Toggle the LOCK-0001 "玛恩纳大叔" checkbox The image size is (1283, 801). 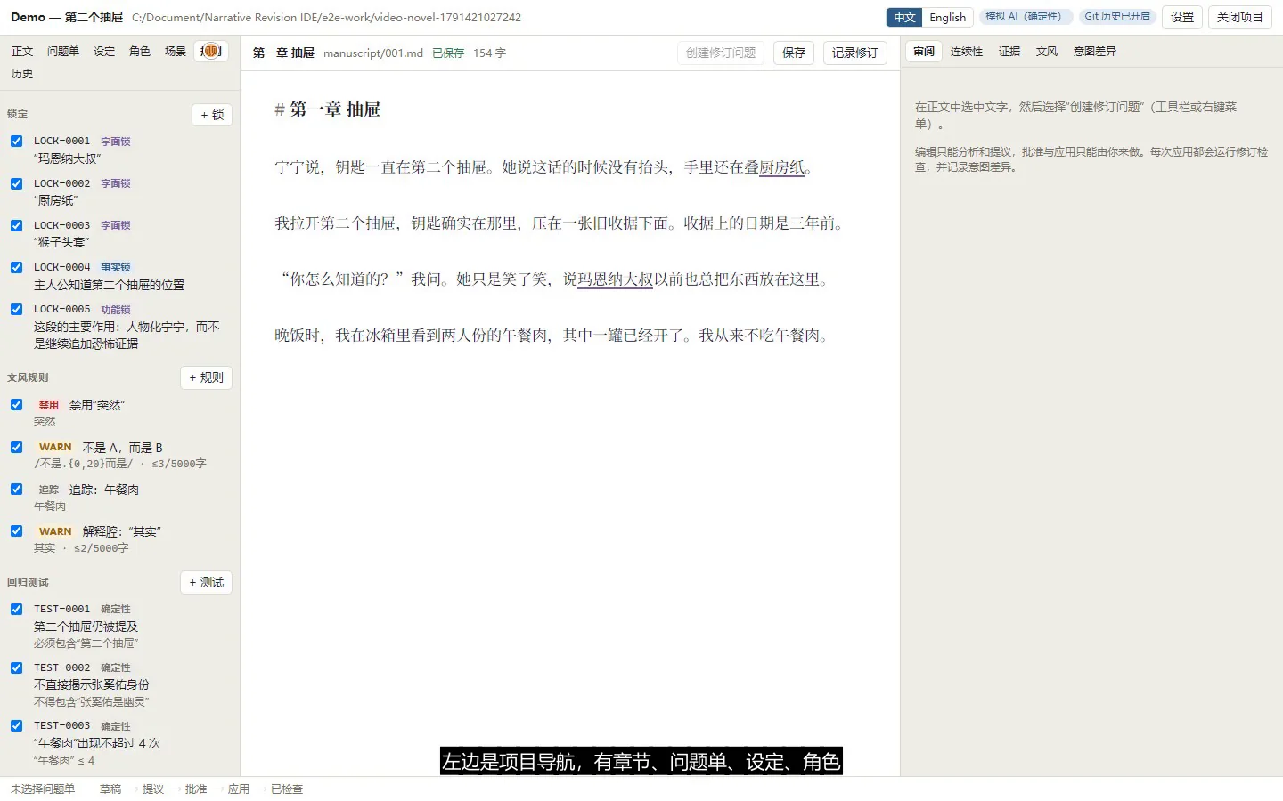pyautogui.click(x=16, y=141)
